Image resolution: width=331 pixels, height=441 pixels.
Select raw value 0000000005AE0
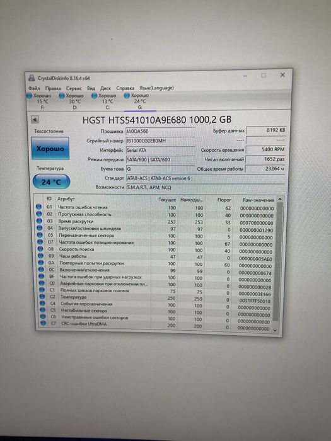pos(256,259)
